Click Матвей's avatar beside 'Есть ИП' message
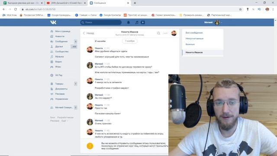The height and width of the screenshot is (156, 277). pyautogui.click(x=90, y=65)
